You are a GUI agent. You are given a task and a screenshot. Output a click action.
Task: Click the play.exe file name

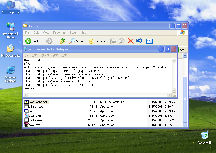(35, 125)
